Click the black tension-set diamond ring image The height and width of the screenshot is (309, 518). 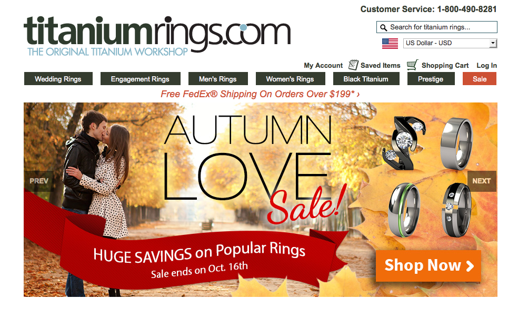tap(404, 143)
